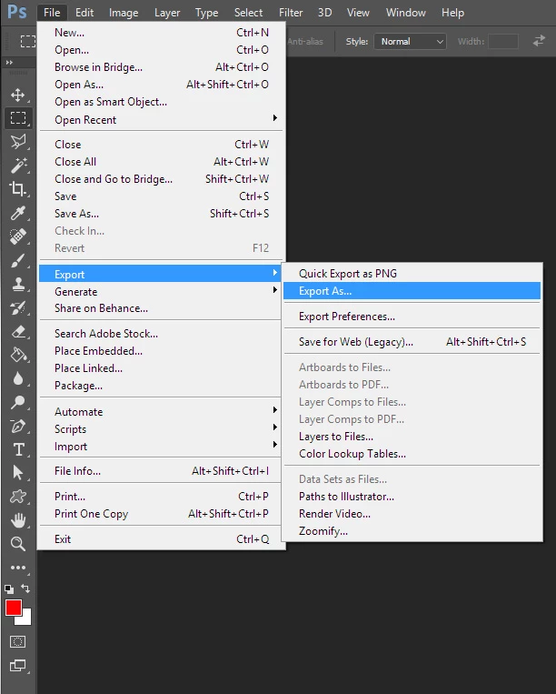Choose Zoomify... export option
The height and width of the screenshot is (694, 556).
tap(412, 530)
